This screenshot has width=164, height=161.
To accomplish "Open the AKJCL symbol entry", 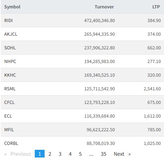I will (11, 34).
